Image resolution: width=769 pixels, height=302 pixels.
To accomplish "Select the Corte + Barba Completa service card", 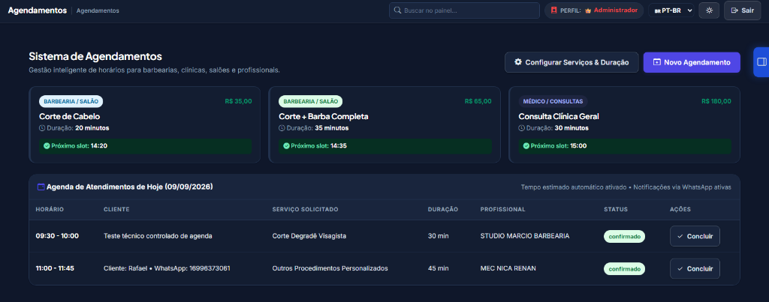I will click(384, 125).
